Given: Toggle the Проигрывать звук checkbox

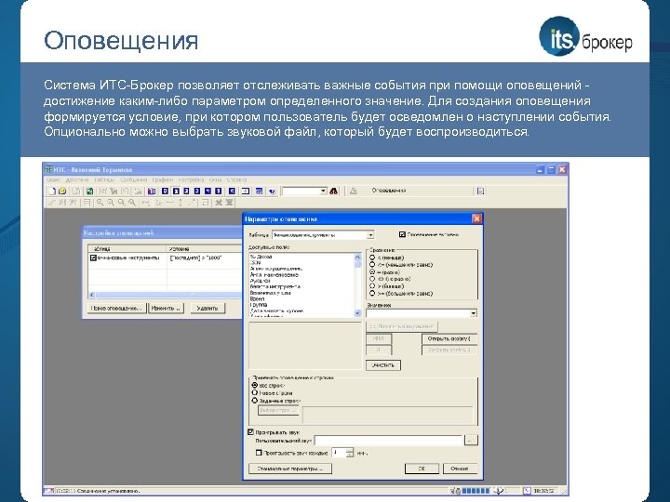Looking at the screenshot, I should click(251, 432).
